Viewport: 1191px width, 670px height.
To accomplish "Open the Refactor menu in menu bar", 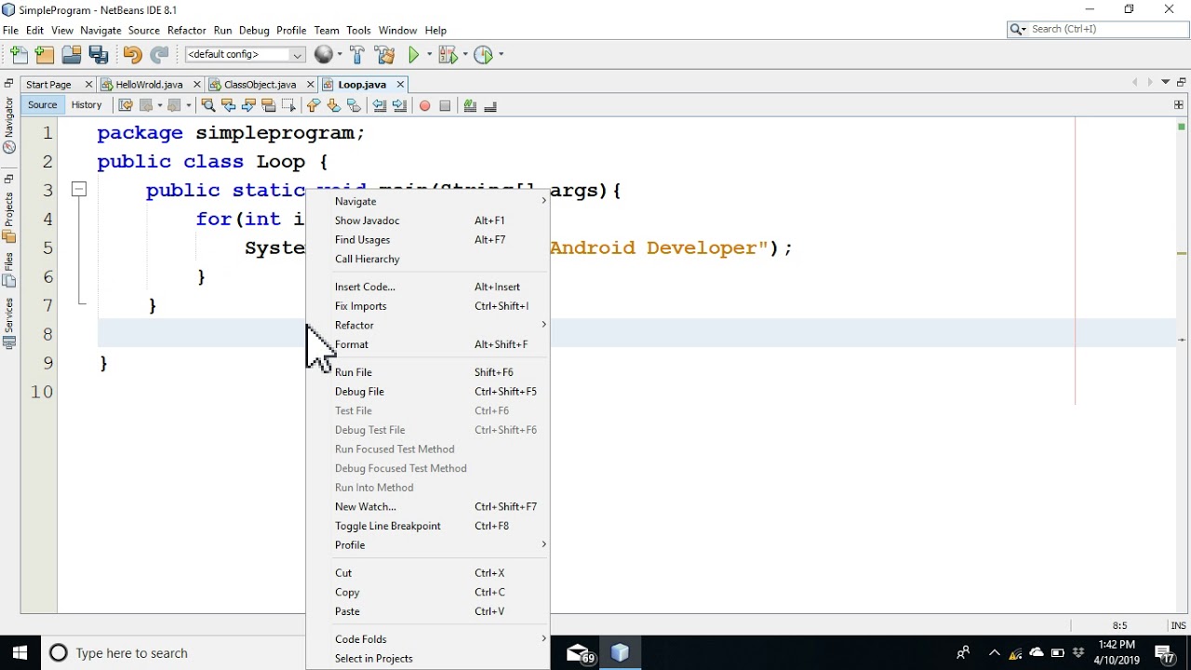I will coord(186,31).
